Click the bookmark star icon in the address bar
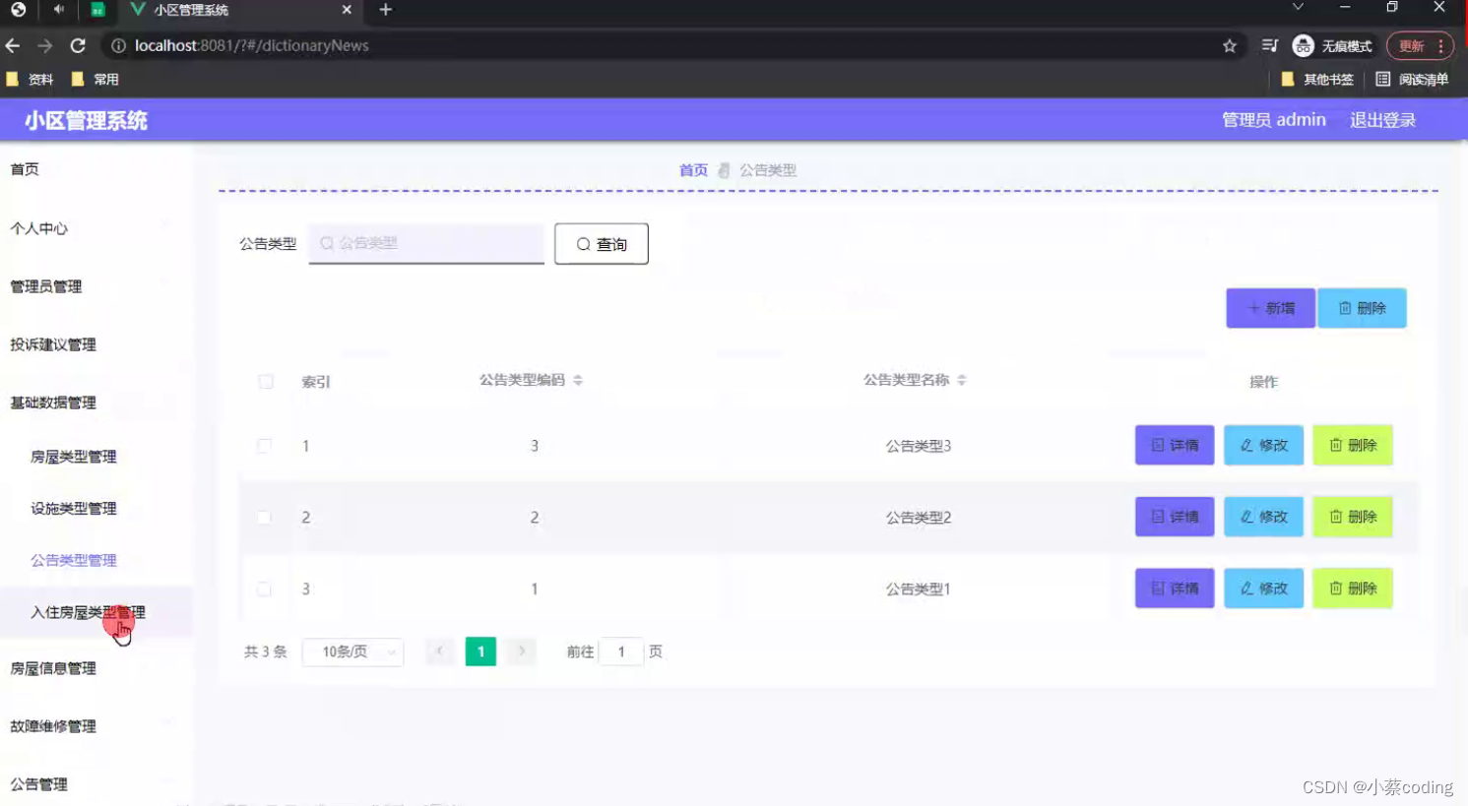This screenshot has width=1468, height=806. 1232,45
